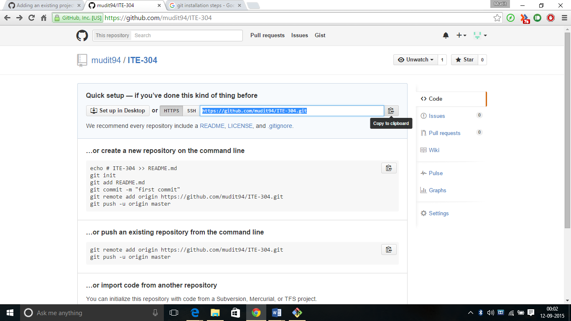
Task: Click the Set up in Desktop button
Action: [118, 111]
